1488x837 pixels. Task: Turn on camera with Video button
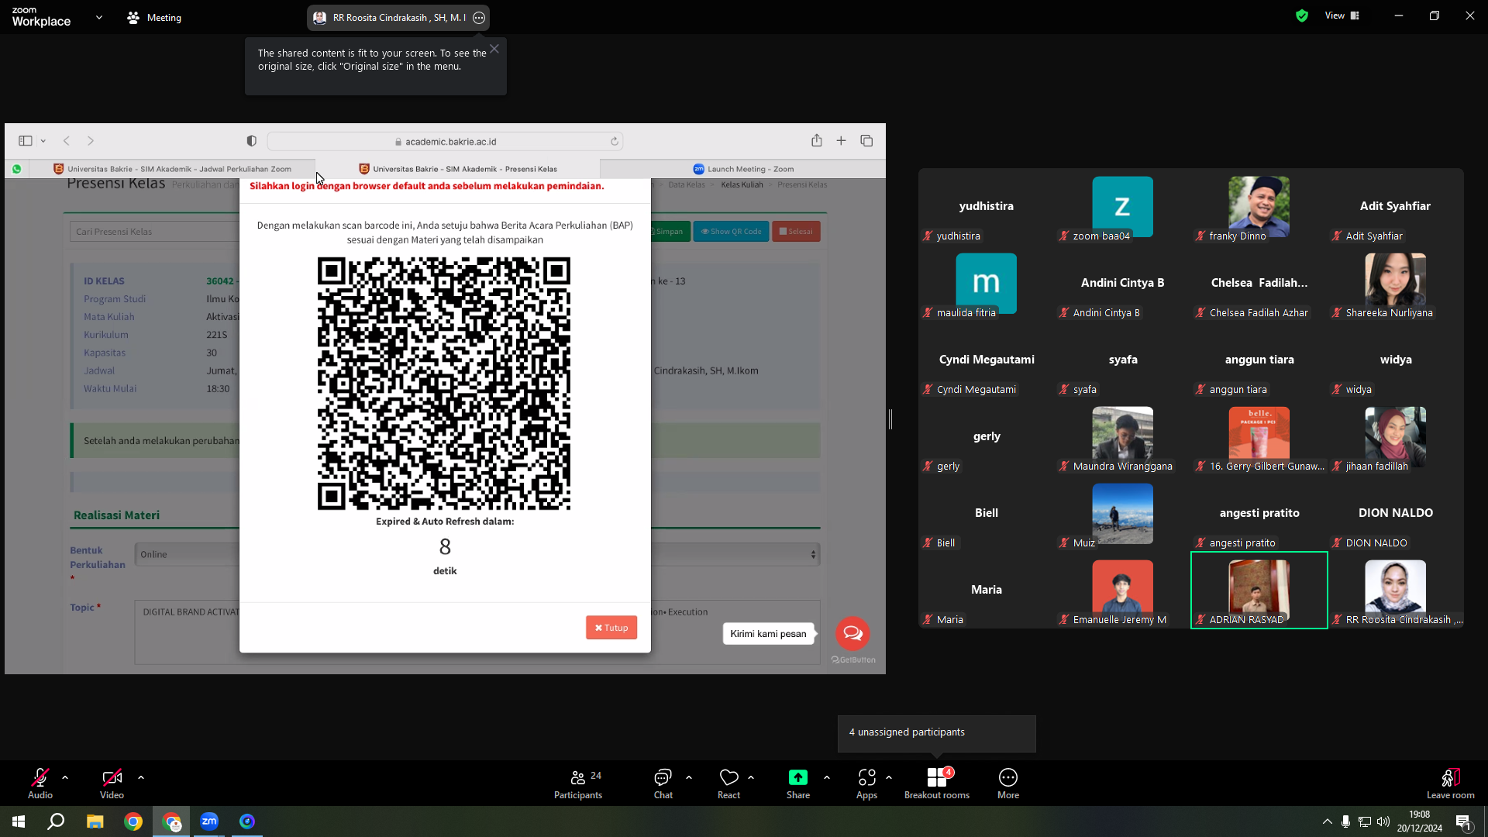point(112,784)
